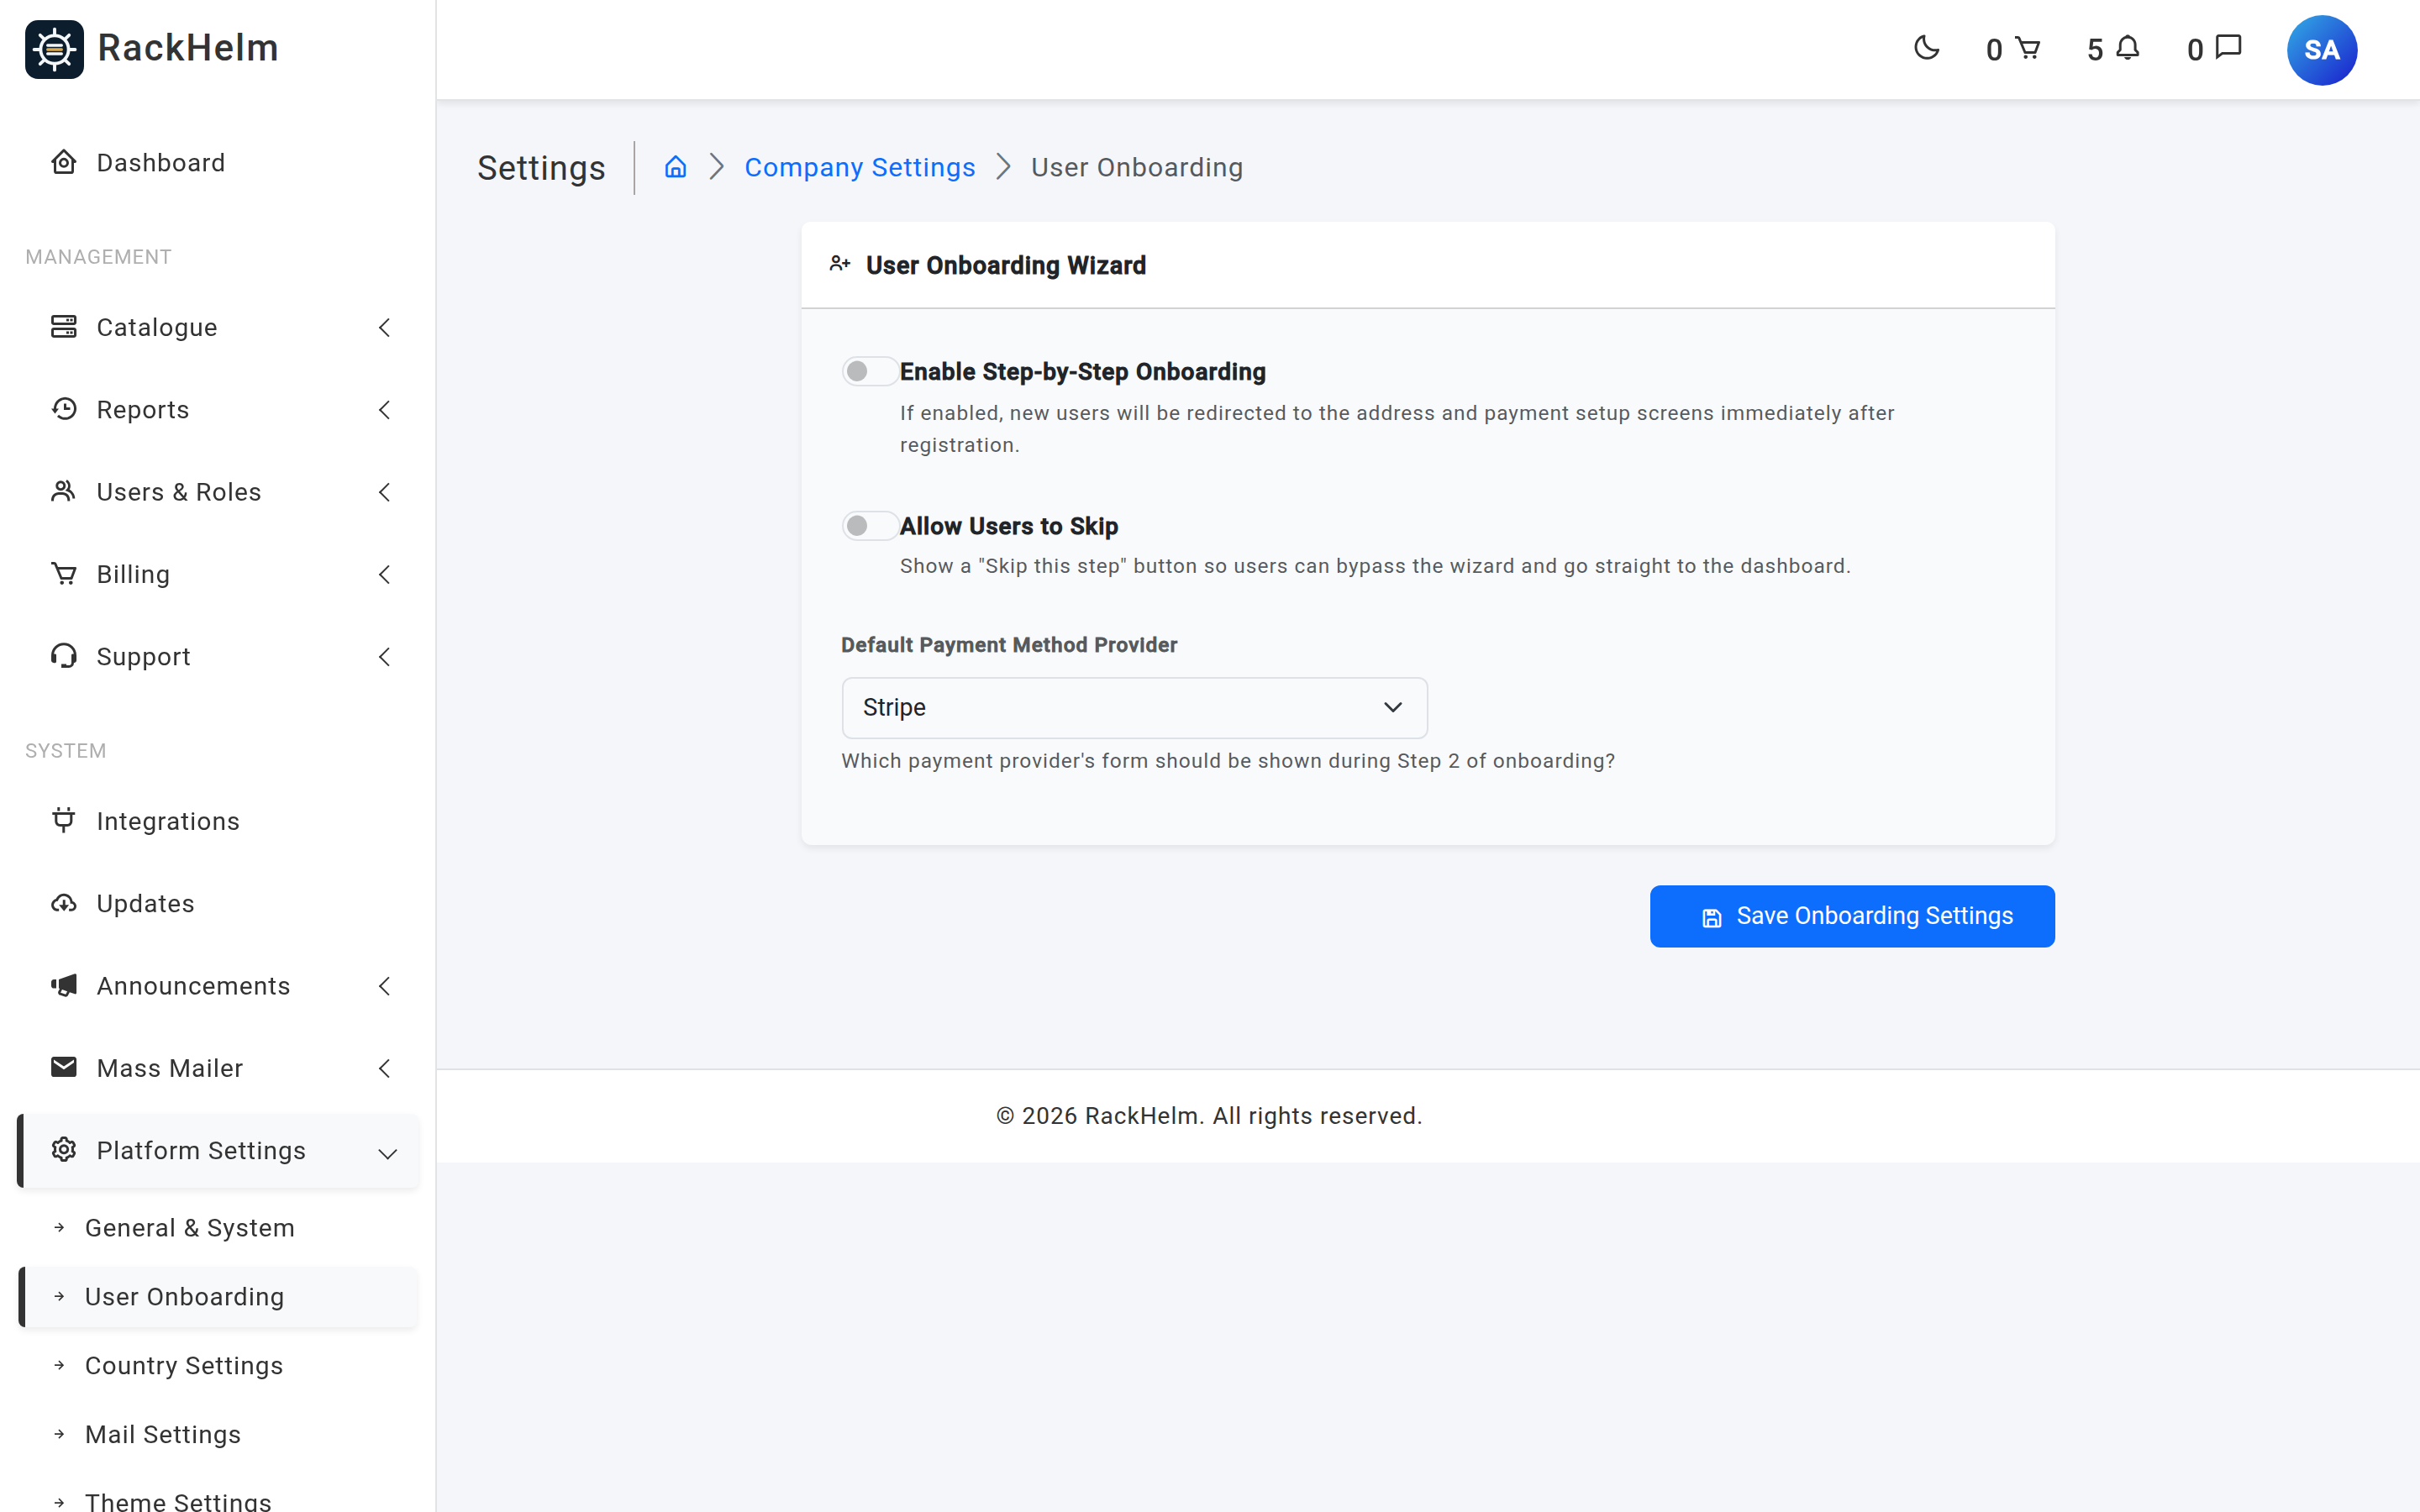Click the Reports history icon

pos(64,409)
